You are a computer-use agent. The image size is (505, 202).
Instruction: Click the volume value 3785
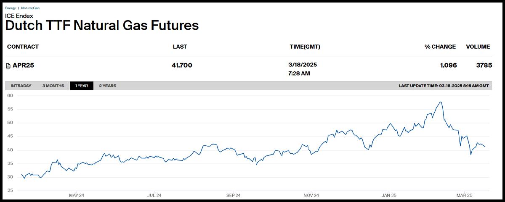484,65
